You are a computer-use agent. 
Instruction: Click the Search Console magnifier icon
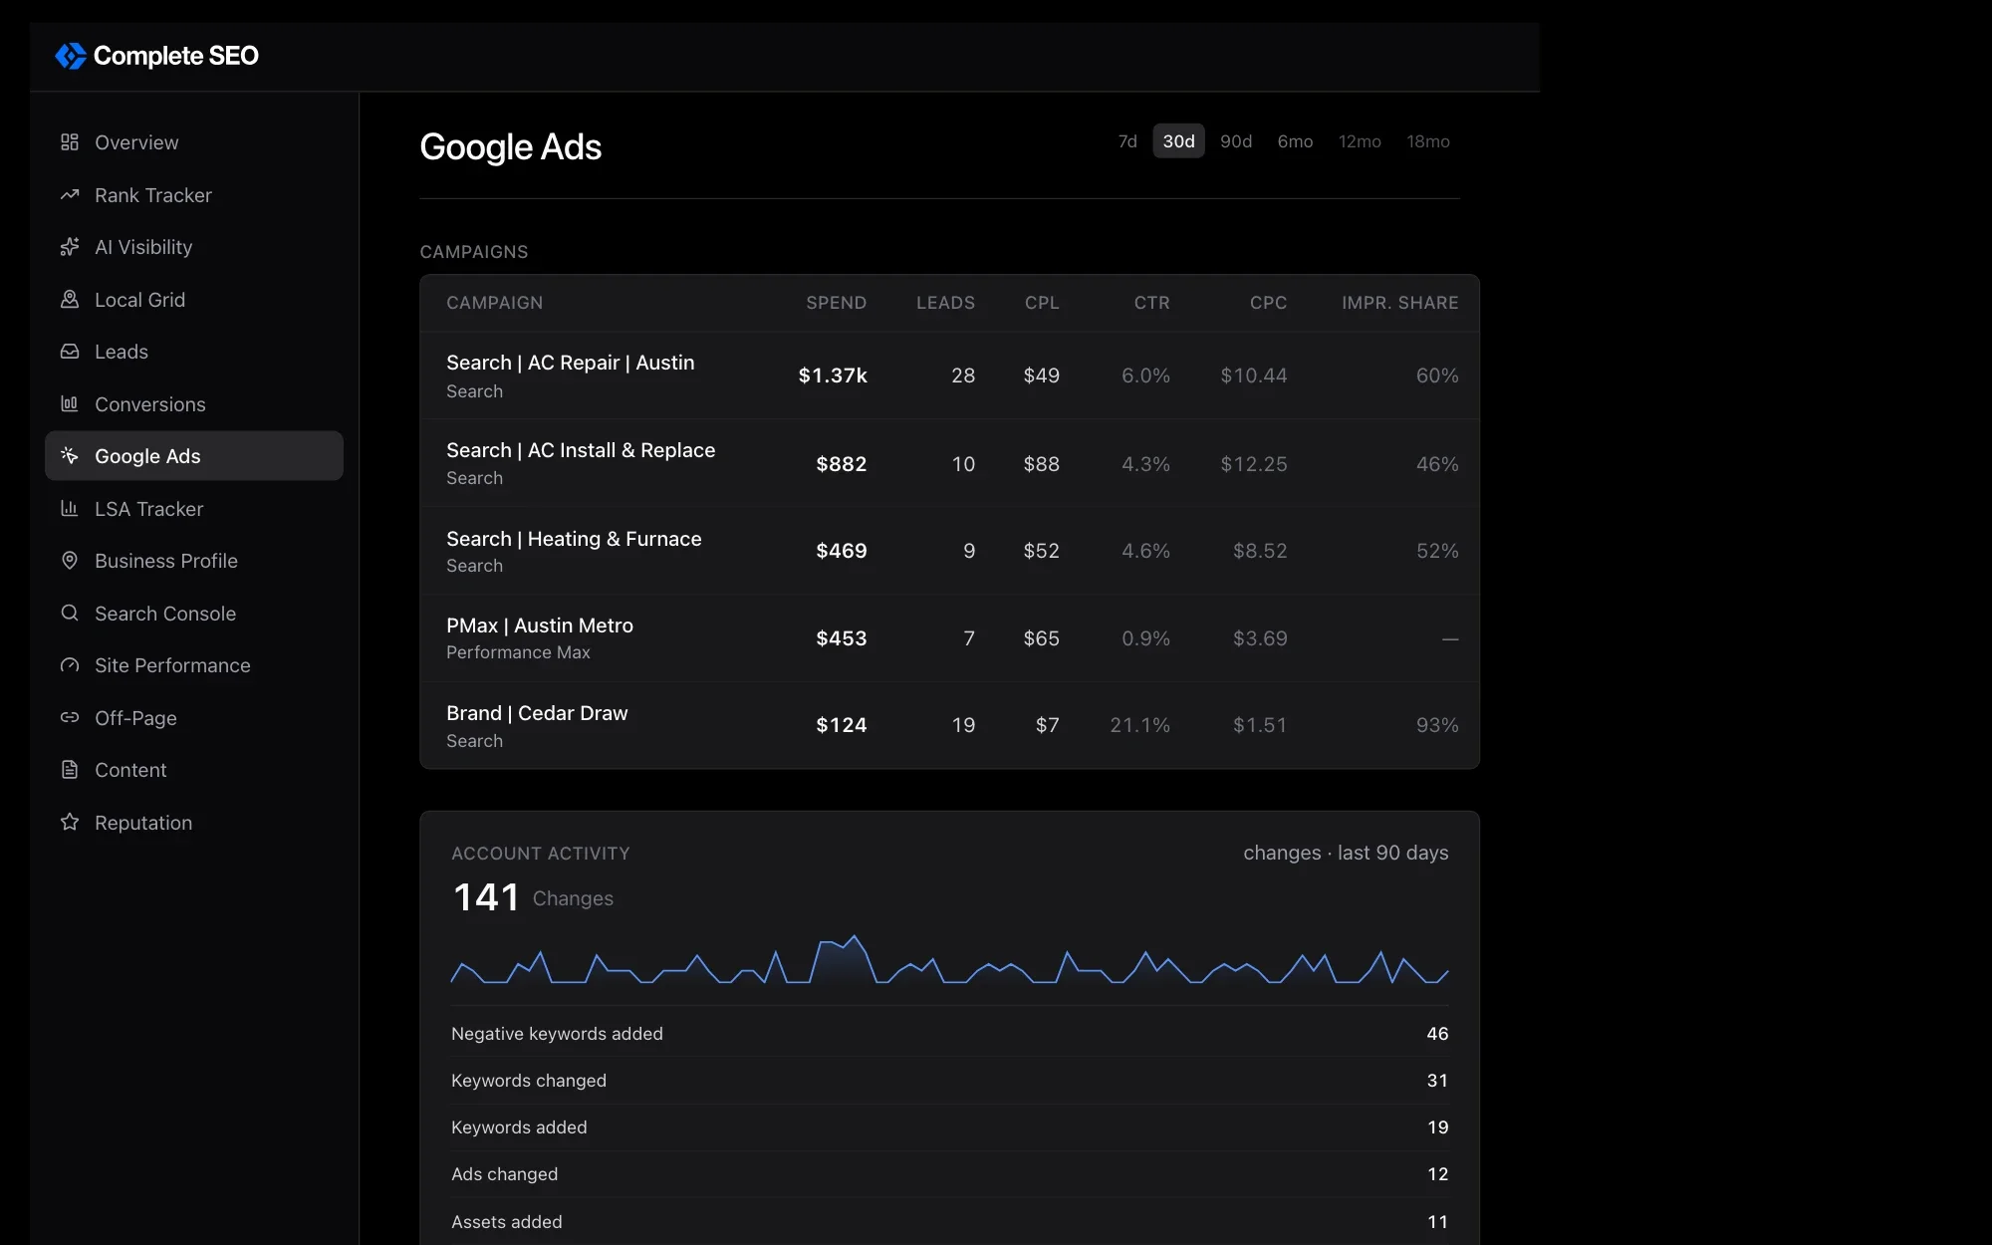[x=70, y=614]
